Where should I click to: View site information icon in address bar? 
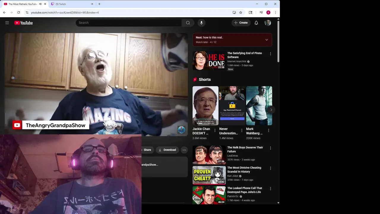pyautogui.click(x=27, y=12)
